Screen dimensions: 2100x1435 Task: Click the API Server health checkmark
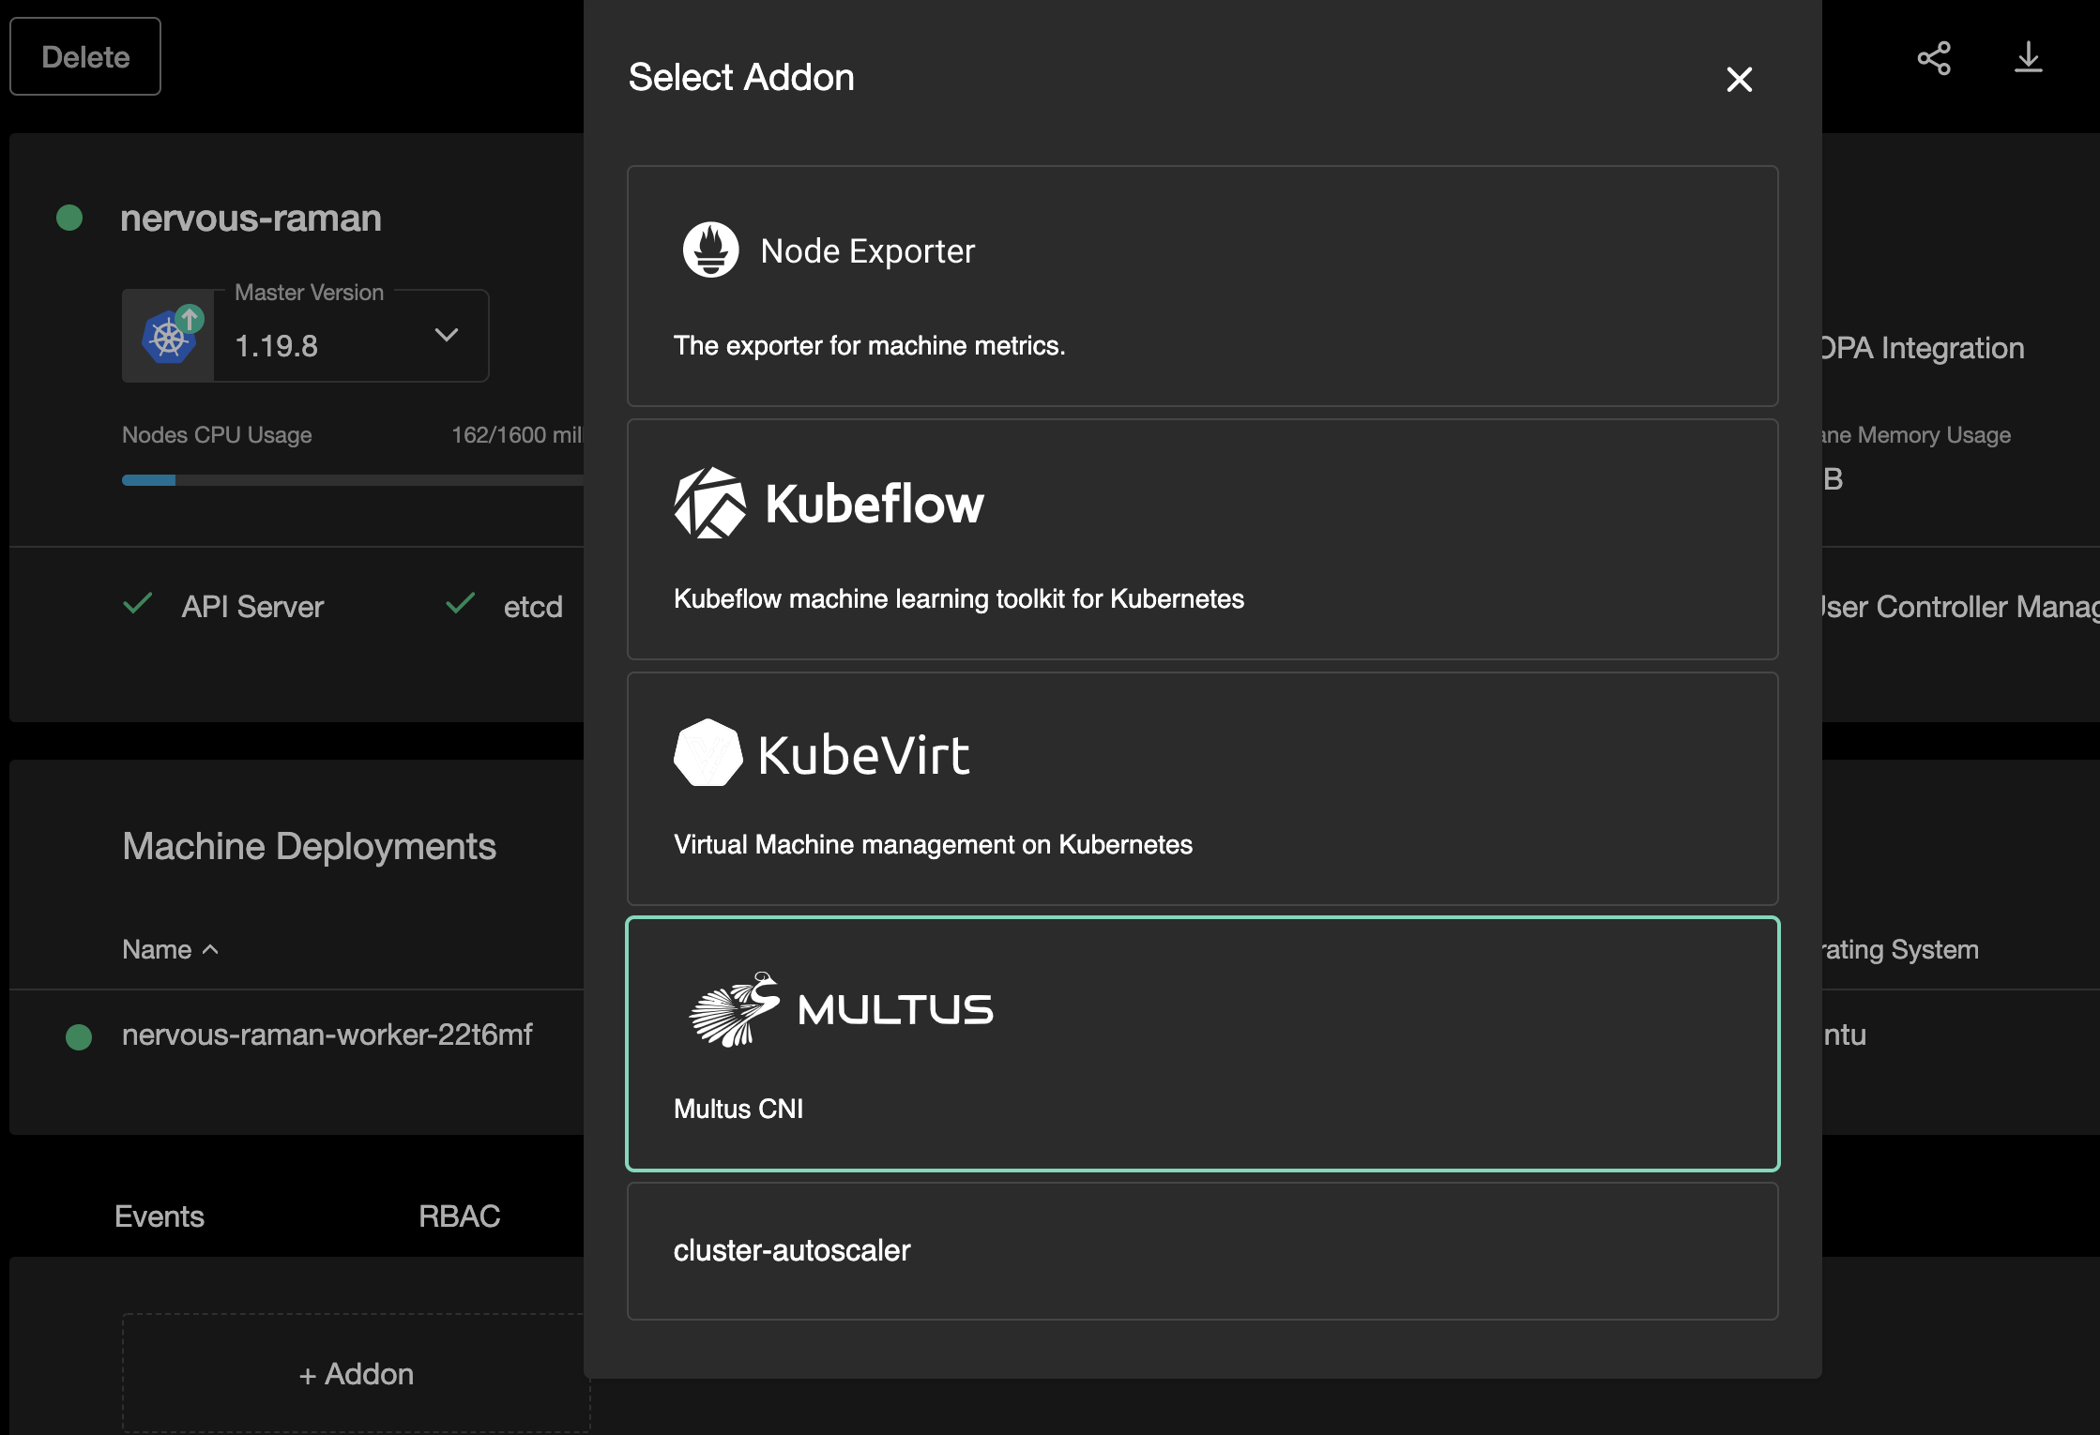(x=139, y=605)
